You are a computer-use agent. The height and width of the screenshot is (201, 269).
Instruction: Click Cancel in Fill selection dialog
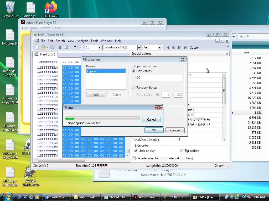[x=175, y=130]
